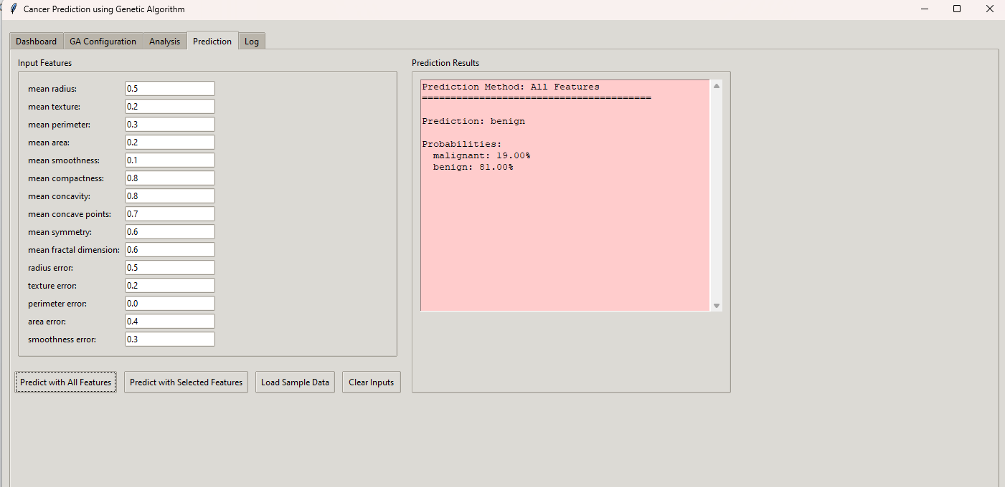
Task: Click the smoothness error input field
Action: [169, 339]
